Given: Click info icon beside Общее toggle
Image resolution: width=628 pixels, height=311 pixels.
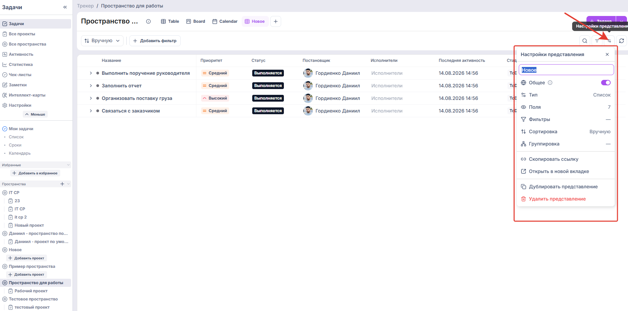Looking at the screenshot, I should tap(550, 83).
